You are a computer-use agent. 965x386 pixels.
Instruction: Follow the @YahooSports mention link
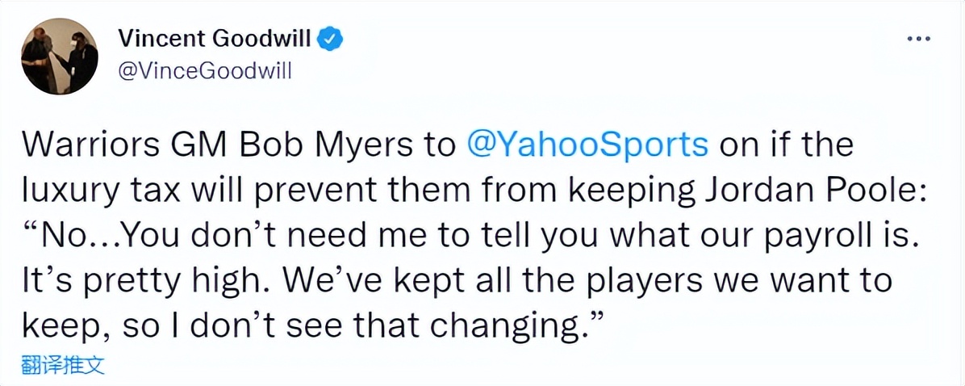588,146
